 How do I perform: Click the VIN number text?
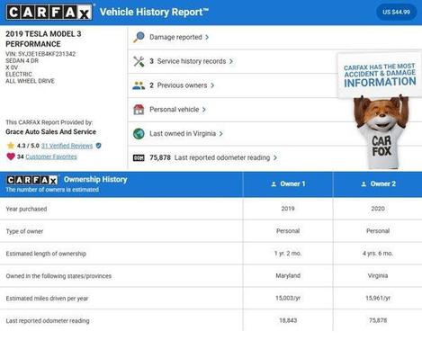40,54
